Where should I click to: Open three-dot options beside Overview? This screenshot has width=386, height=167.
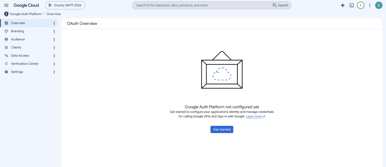click(54, 23)
